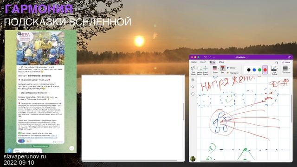Click the icon at OneNote title bar's right end
297x167 pixels.
(290, 57)
